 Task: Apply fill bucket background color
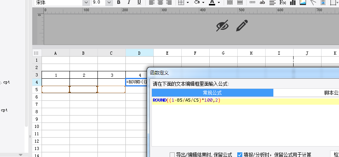(197, 2)
